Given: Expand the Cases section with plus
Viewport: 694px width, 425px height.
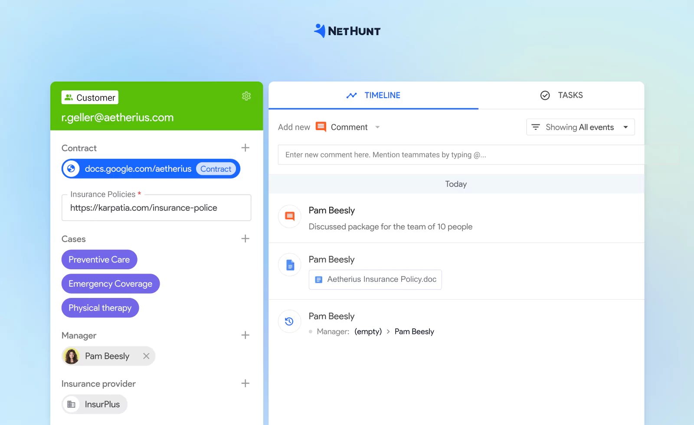Looking at the screenshot, I should point(245,238).
